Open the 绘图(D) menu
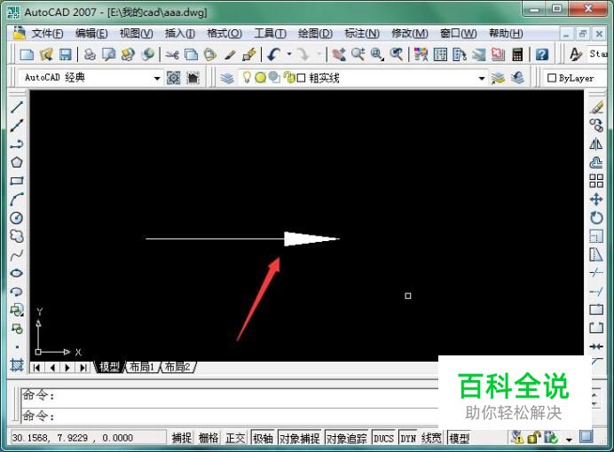The image size is (614, 452). 315,34
